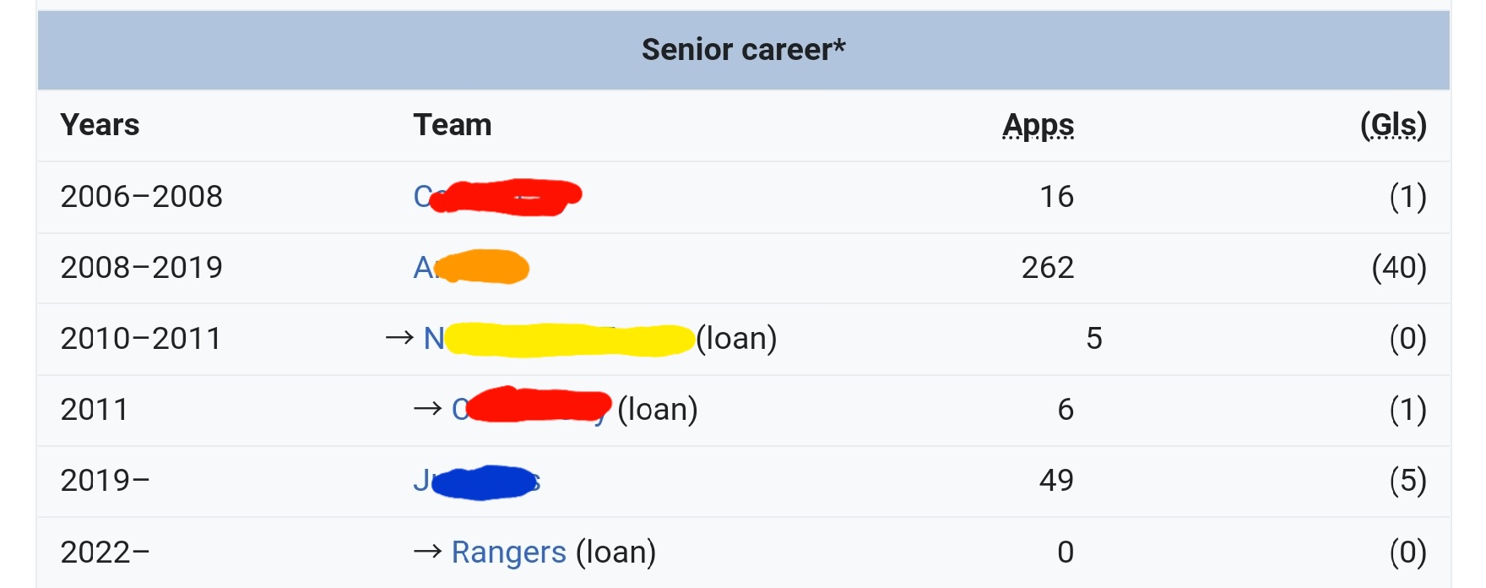Select the (40) goals cell

(1398, 268)
